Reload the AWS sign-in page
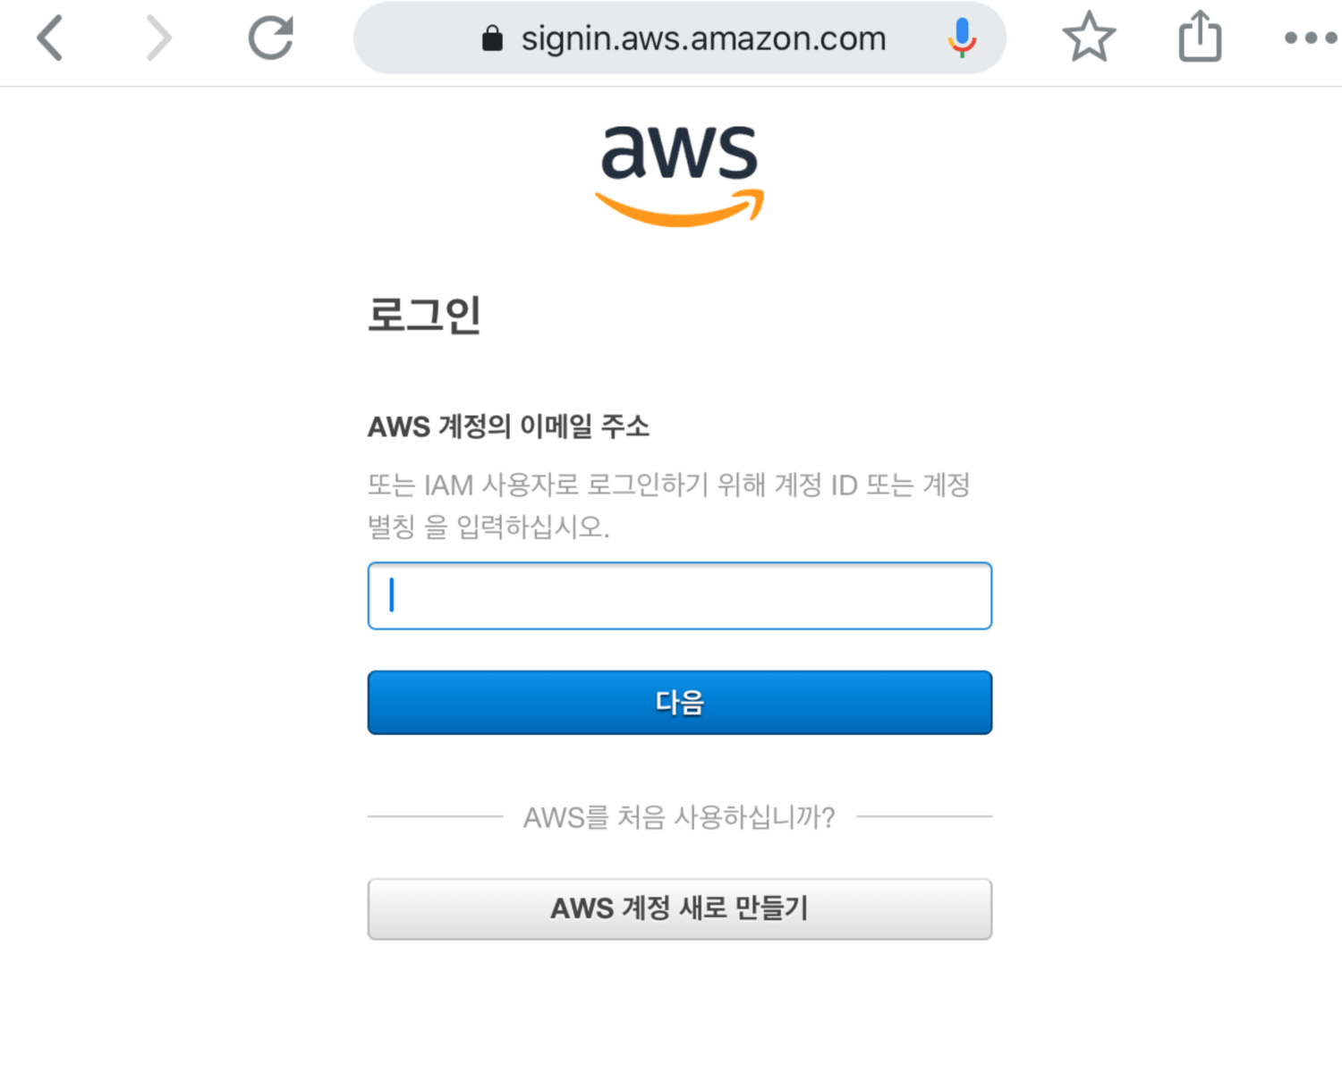 (270, 38)
